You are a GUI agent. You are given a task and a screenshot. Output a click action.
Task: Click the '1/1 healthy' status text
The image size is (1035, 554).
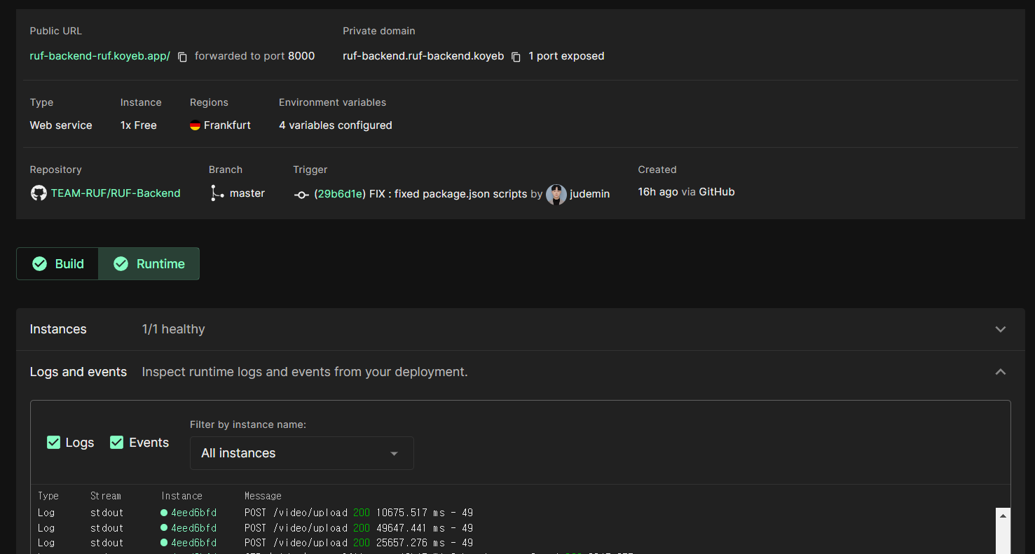(x=173, y=329)
